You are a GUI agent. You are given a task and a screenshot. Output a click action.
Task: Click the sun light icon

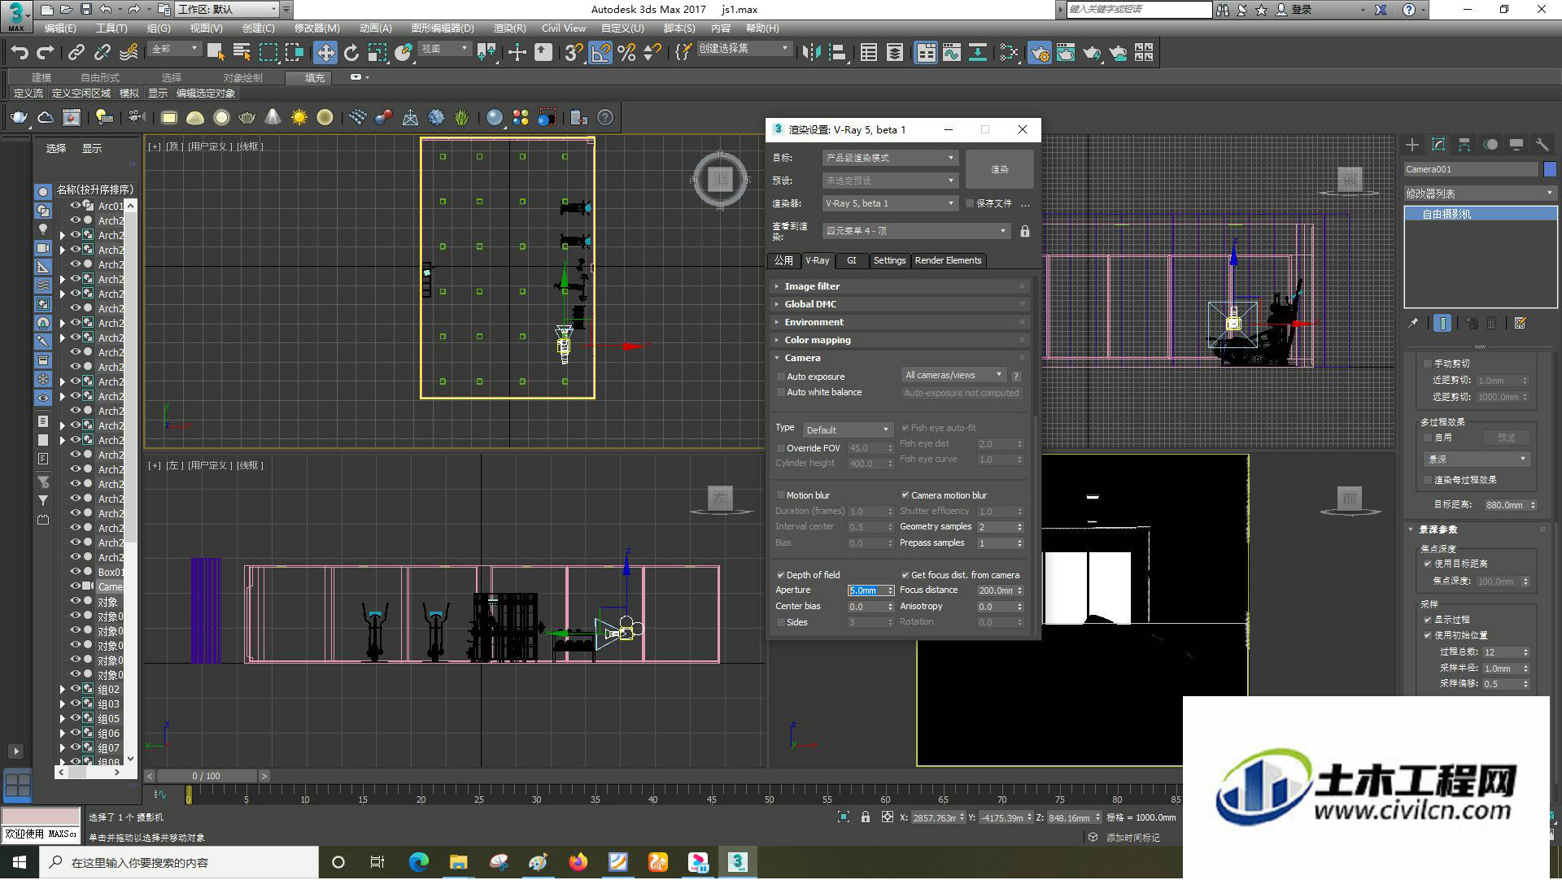pos(299,118)
